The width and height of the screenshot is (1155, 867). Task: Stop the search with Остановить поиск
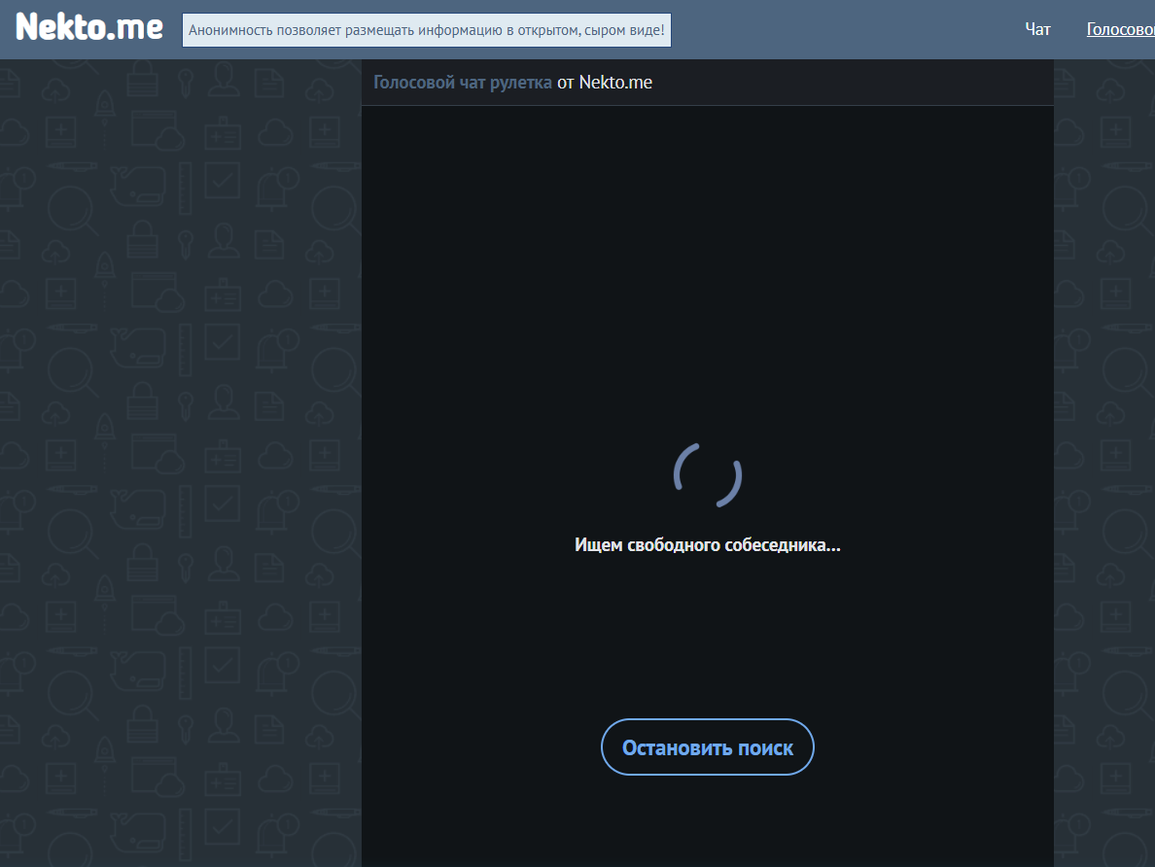tap(707, 746)
